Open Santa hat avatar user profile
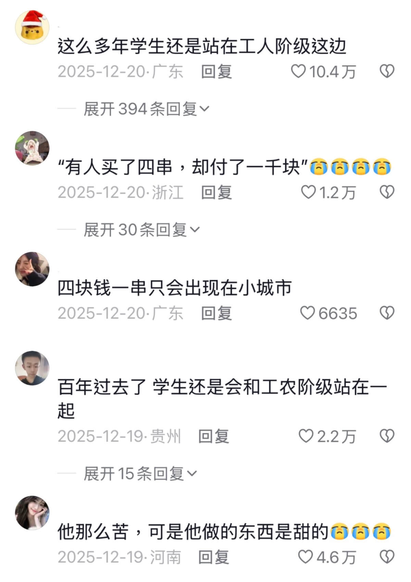The image size is (411, 582). point(33,27)
